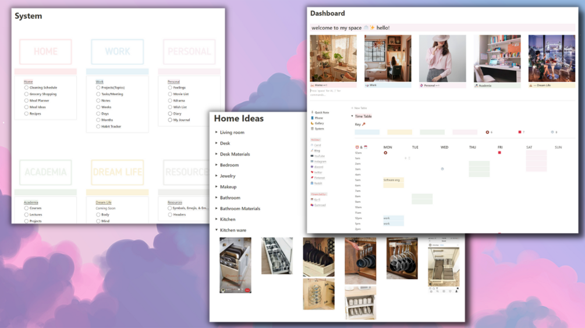Click the Quick Note pin icon in Dashboard

click(x=312, y=112)
